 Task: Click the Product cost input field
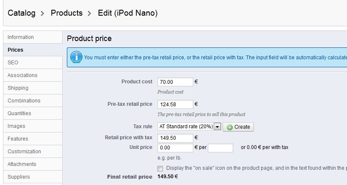click(x=175, y=82)
